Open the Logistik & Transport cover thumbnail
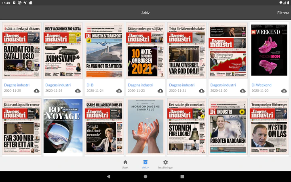Image resolution: width=291 pixels, height=182 pixels. [x=104, y=51]
